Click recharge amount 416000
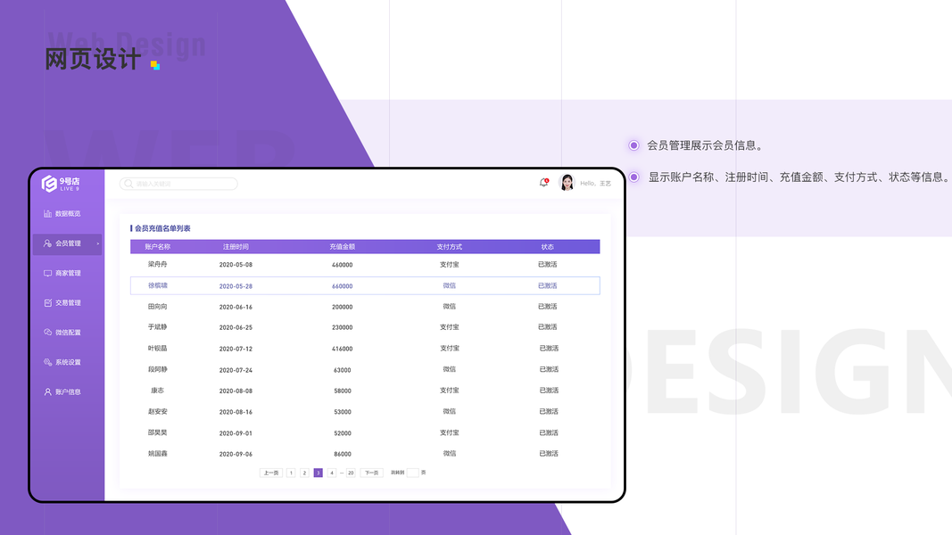Viewport: 952px width, 535px height. point(343,349)
